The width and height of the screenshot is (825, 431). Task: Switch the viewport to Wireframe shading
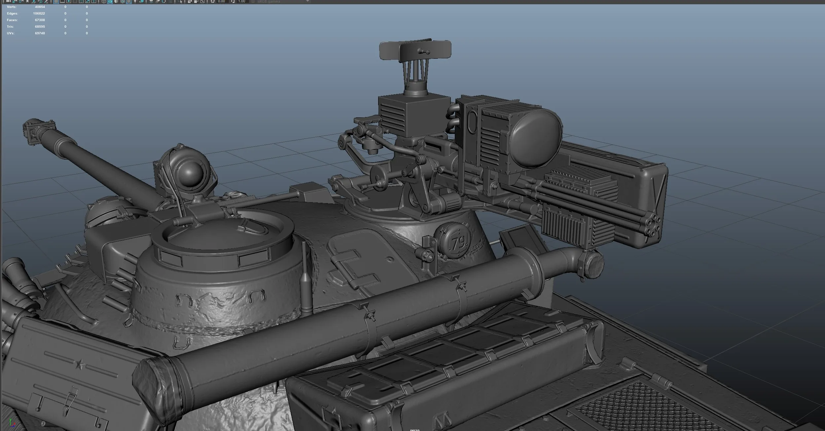[x=104, y=1]
